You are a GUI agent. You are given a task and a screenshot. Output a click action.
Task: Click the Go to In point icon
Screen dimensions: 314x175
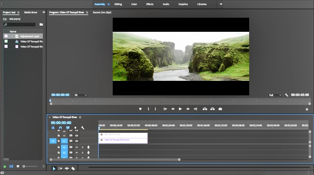coord(165,109)
